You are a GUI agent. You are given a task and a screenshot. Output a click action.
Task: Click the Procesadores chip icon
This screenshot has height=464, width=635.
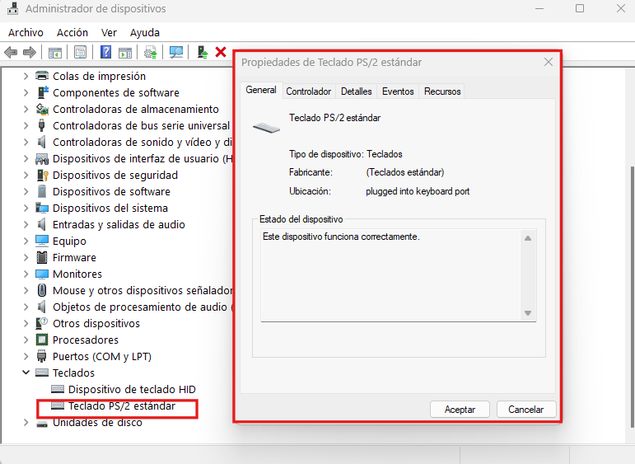pyautogui.click(x=42, y=340)
